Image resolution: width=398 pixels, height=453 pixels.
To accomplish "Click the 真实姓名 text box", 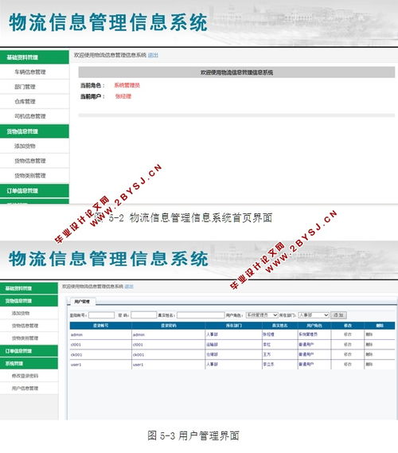I will click(201, 315).
